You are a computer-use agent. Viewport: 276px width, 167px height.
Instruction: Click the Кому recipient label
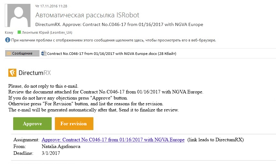9,32
